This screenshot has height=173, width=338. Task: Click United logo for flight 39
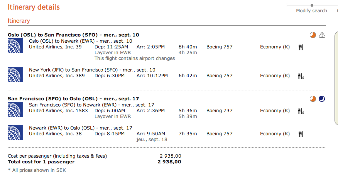pyautogui.click(x=15, y=45)
